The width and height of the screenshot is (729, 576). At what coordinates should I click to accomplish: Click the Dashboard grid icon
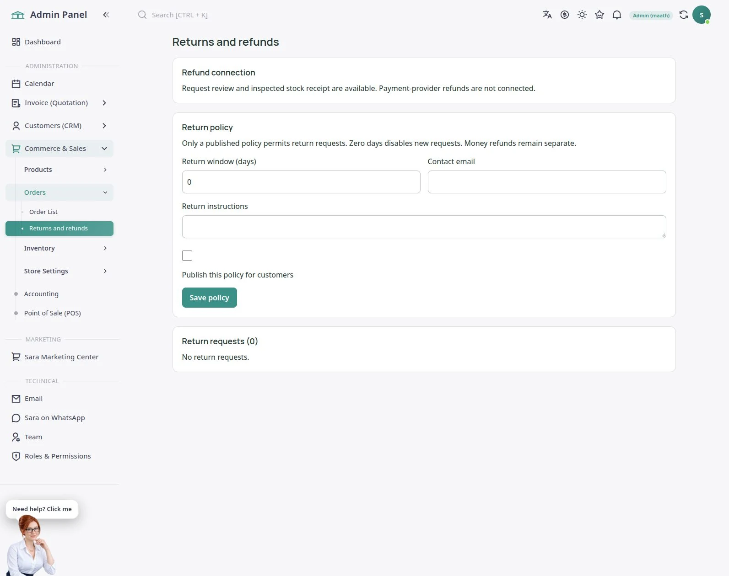[16, 42]
